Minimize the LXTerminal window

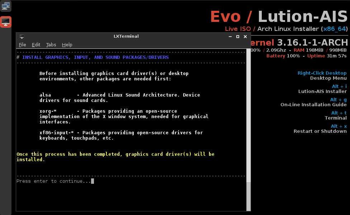pyautogui.click(x=230, y=36)
